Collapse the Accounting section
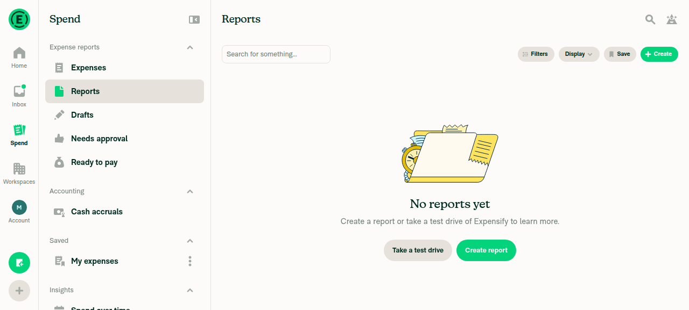Screen dimensions: 689x310 (x=190, y=191)
